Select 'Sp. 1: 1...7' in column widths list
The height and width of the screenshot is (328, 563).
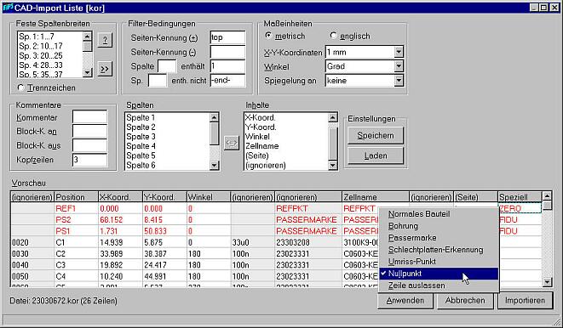pyautogui.click(x=50, y=37)
